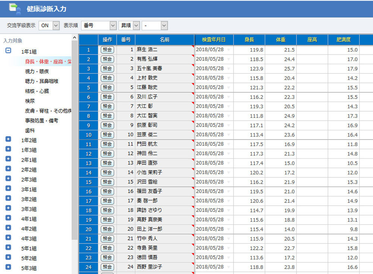Expand the 3年1組 class node
Screen dimensions: 373x274
[x=8, y=189]
